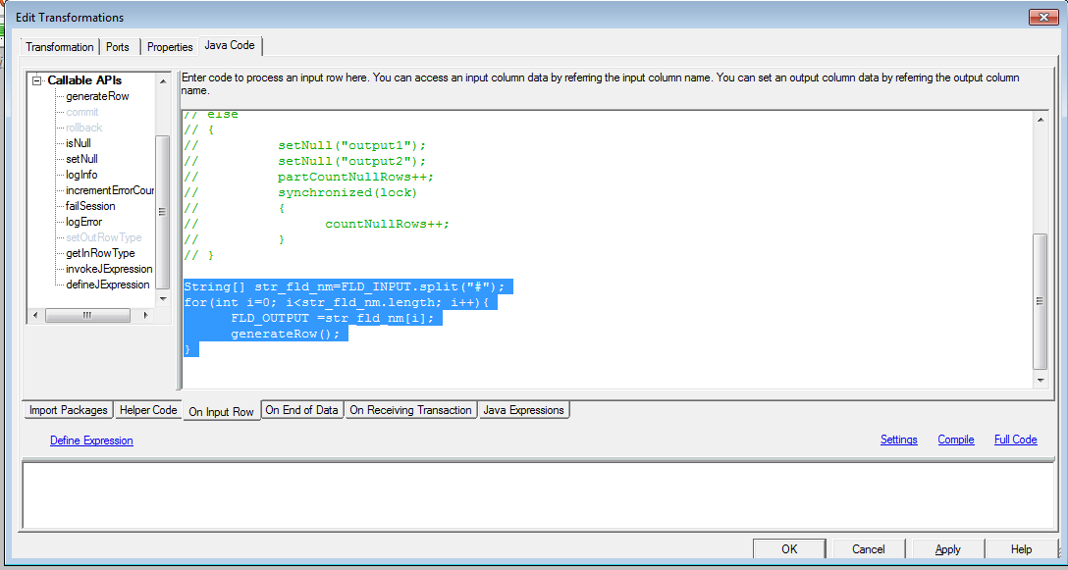Click the for loop code line
The image size is (1068, 570).
(x=337, y=302)
